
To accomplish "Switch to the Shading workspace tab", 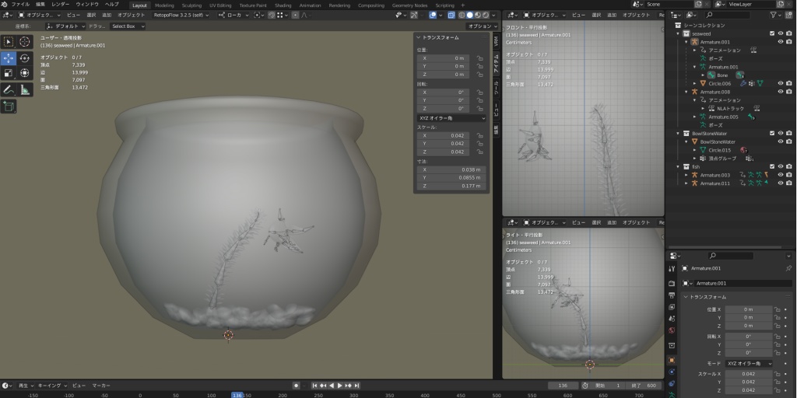I will [x=283, y=5].
